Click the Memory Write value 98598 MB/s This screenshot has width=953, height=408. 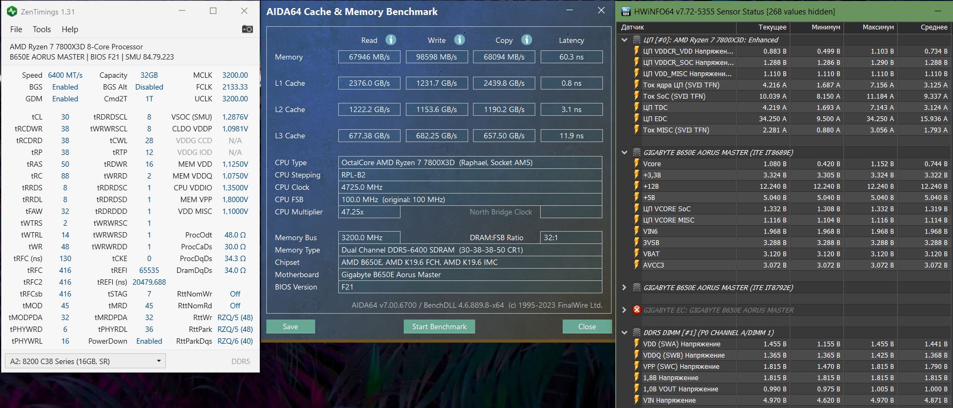tap(437, 57)
